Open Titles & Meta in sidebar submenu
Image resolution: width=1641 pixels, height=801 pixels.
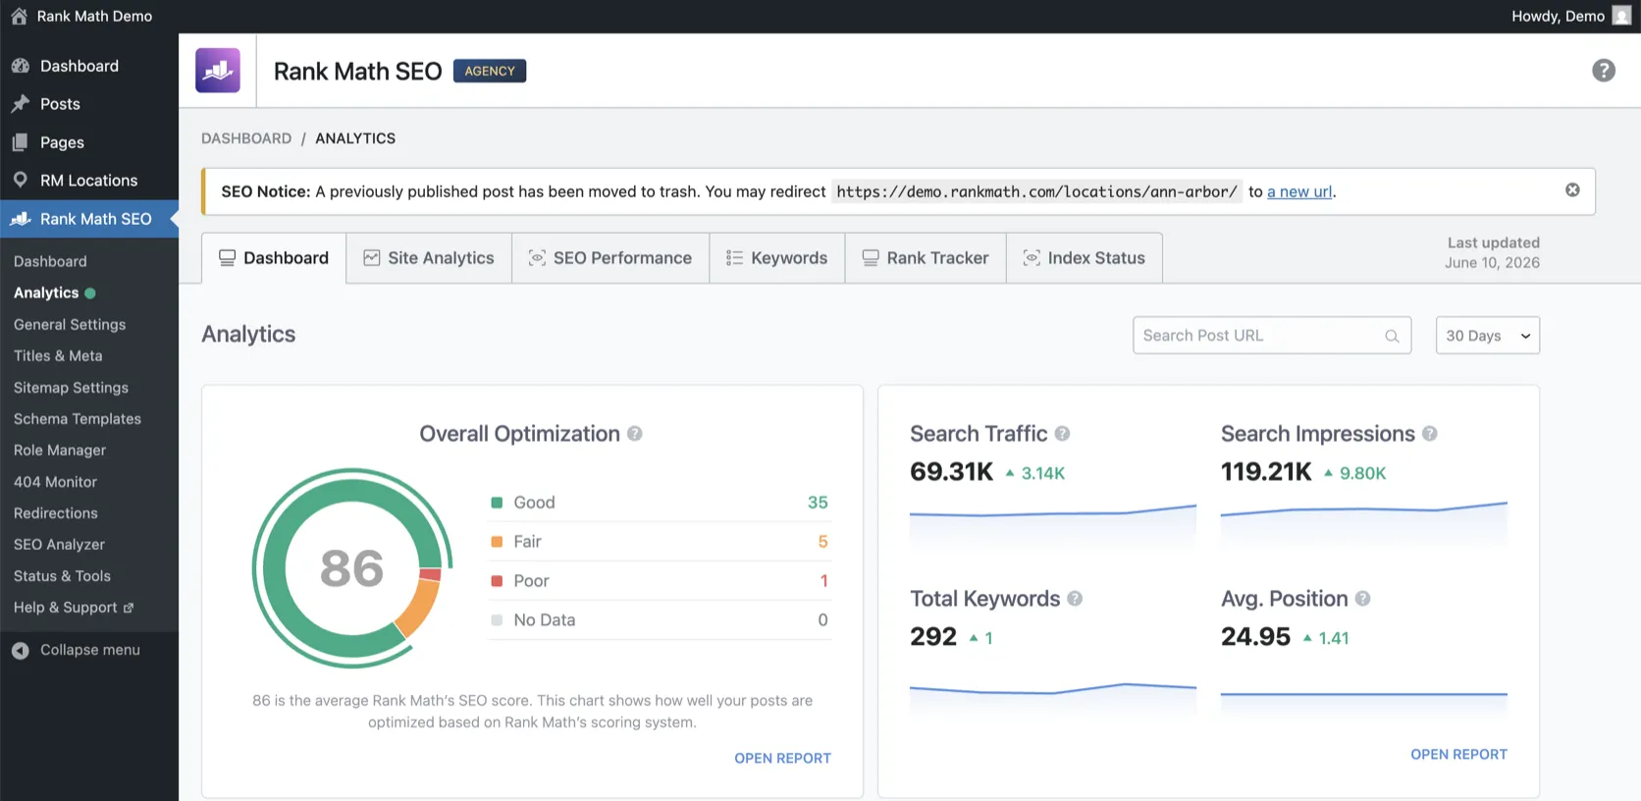click(58, 356)
